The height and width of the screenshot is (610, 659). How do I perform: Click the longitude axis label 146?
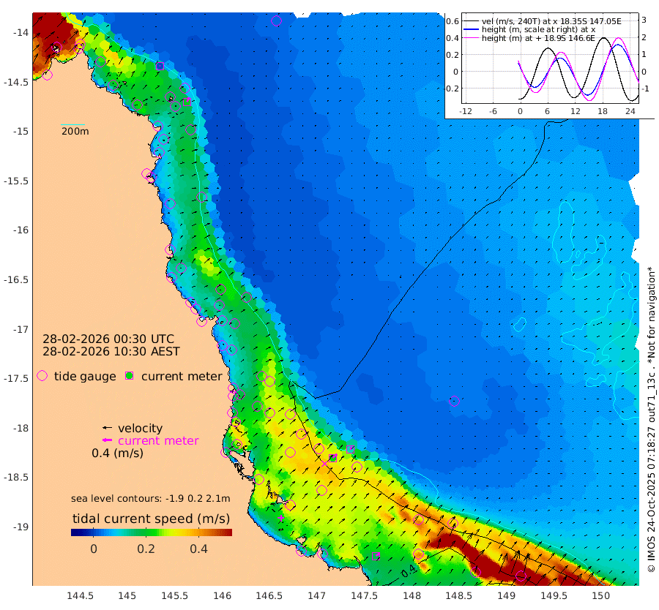[x=222, y=595]
